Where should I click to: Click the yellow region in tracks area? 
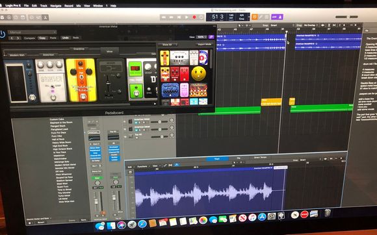point(271,102)
